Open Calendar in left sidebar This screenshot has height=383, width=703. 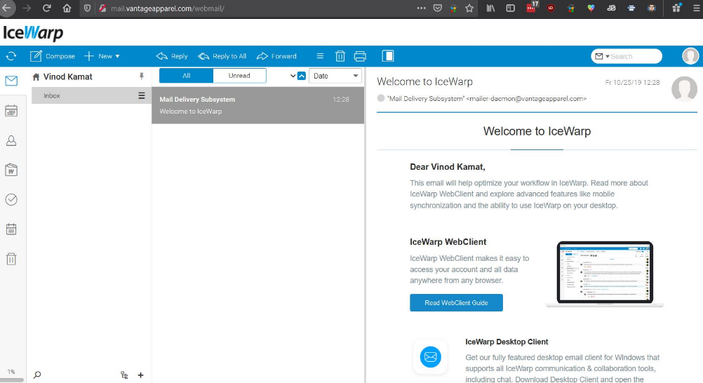(11, 111)
